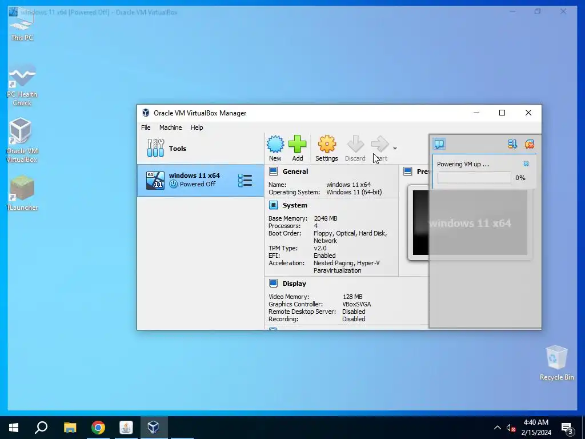Image resolution: width=585 pixels, height=439 pixels.
Task: Click the Powering VM up progress bar
Action: click(x=474, y=178)
